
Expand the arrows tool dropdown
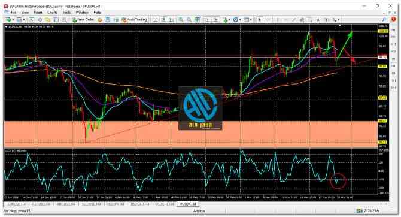coord(339,20)
